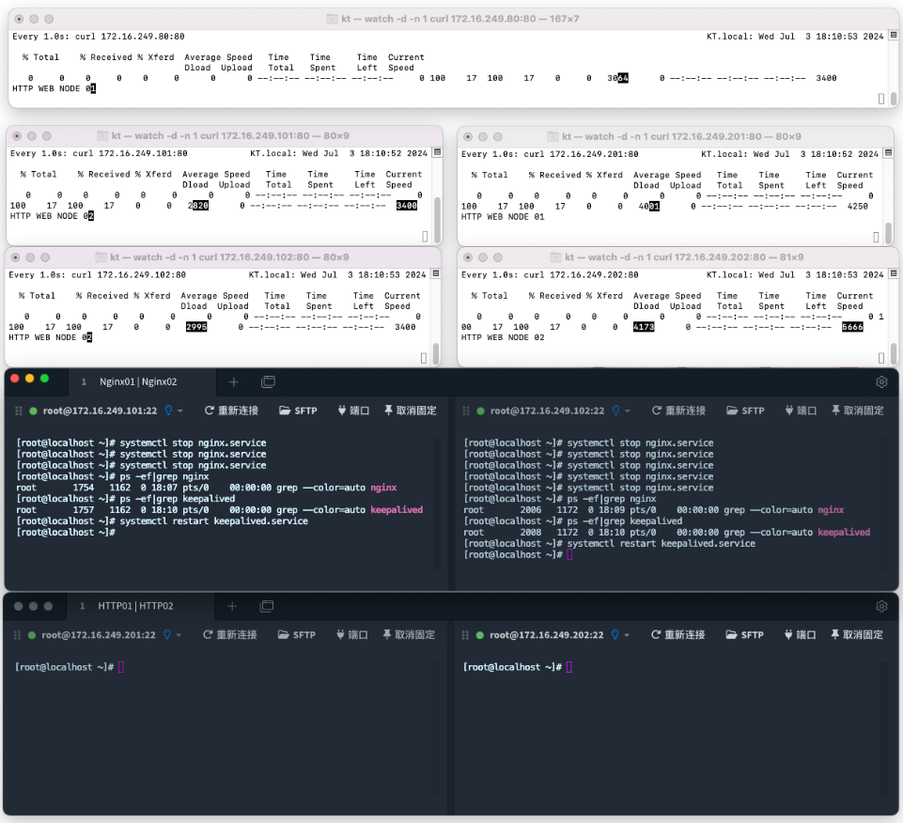Click 'HTTP WEB NODE 01' in 172.16.249.201 terminal
This screenshot has height=823, width=903.
(502, 216)
